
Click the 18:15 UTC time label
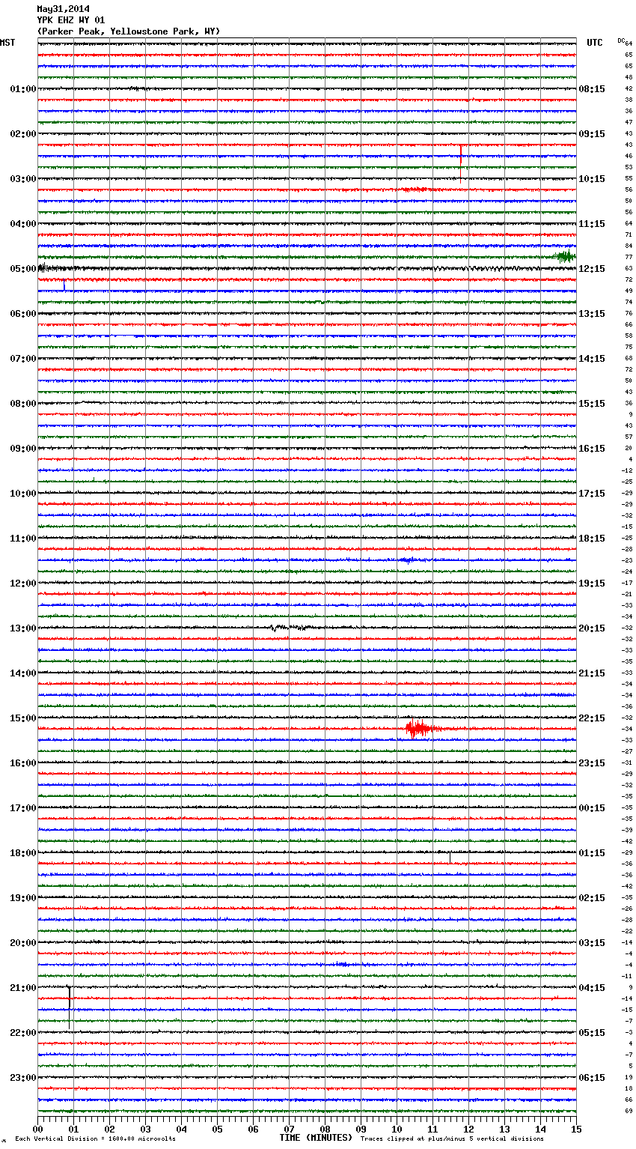[592, 539]
